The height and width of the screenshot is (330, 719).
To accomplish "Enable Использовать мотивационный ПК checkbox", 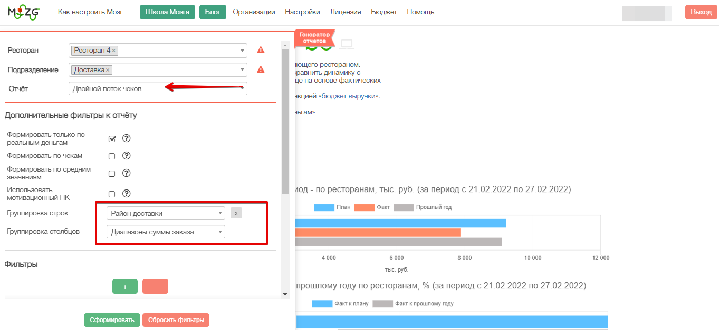I will (x=112, y=194).
